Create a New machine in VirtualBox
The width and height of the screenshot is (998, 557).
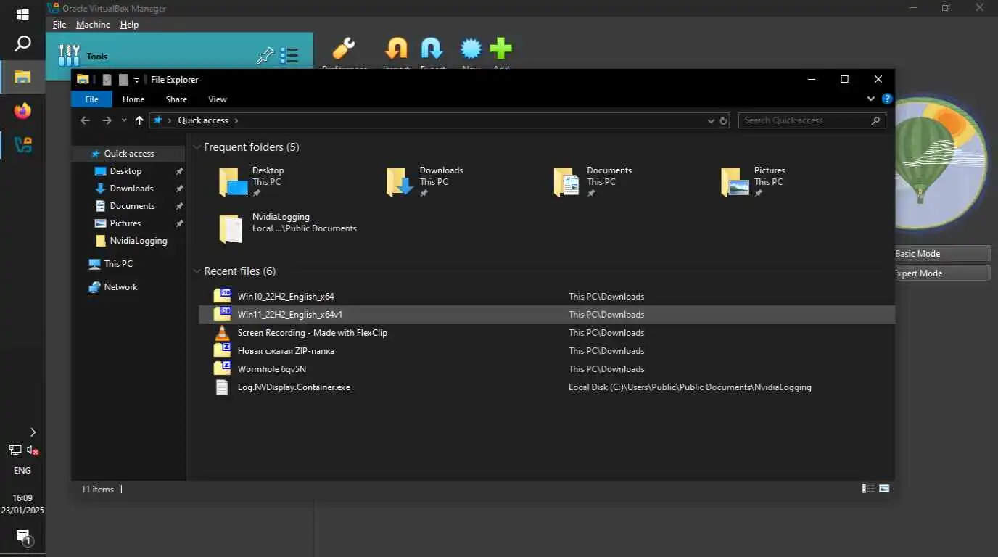(471, 49)
